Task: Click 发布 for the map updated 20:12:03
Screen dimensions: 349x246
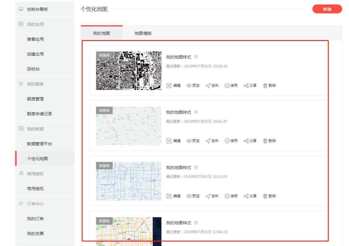Action: 212,196
